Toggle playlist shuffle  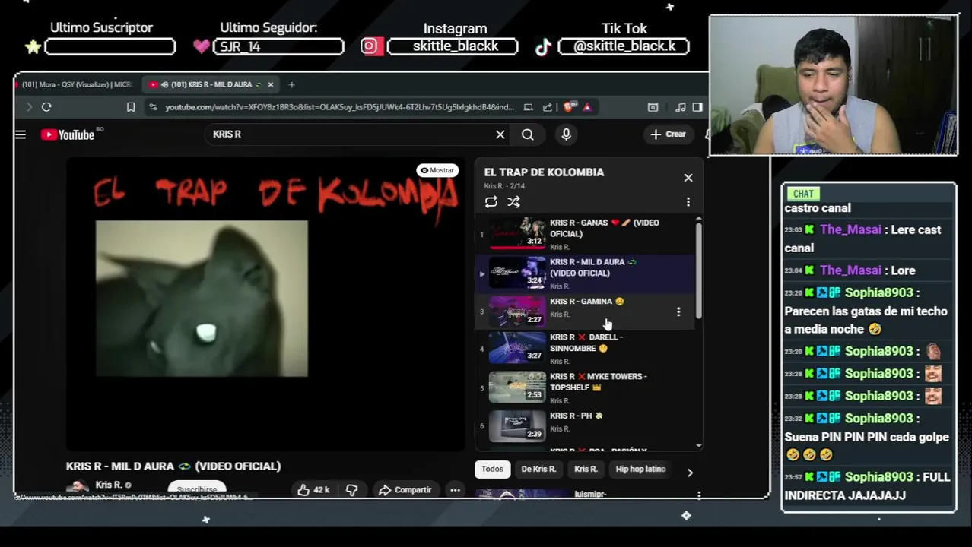(x=514, y=202)
